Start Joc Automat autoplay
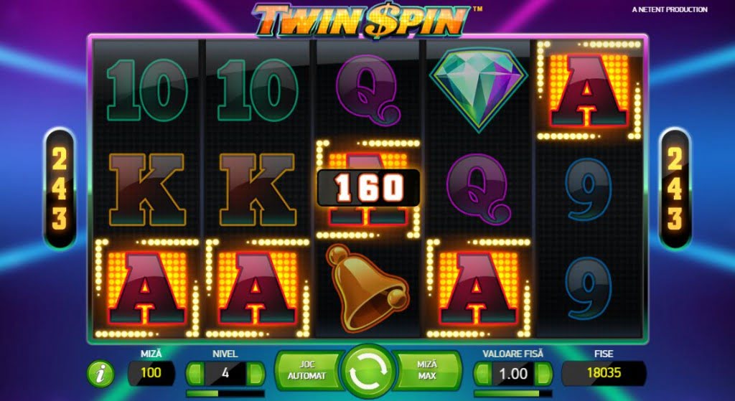This screenshot has width=735, height=401. coord(307,370)
